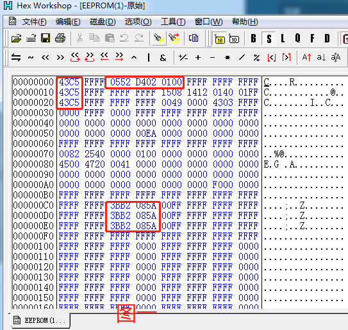
Task: Open the 选项(O) menu
Action: [x=138, y=22]
